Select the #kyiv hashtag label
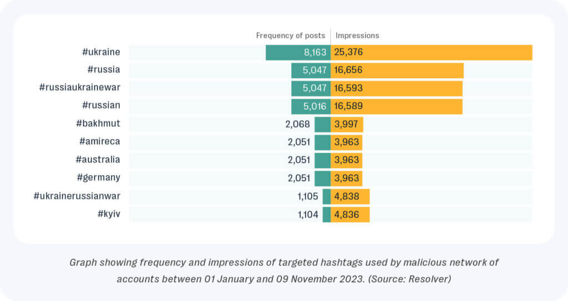This screenshot has height=301, width=568. click(x=108, y=214)
